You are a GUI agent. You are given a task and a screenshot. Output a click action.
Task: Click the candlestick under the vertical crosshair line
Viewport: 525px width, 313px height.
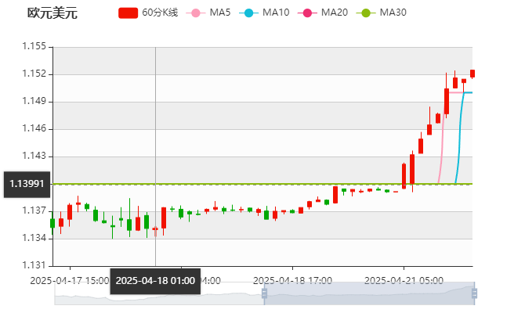click(155, 229)
